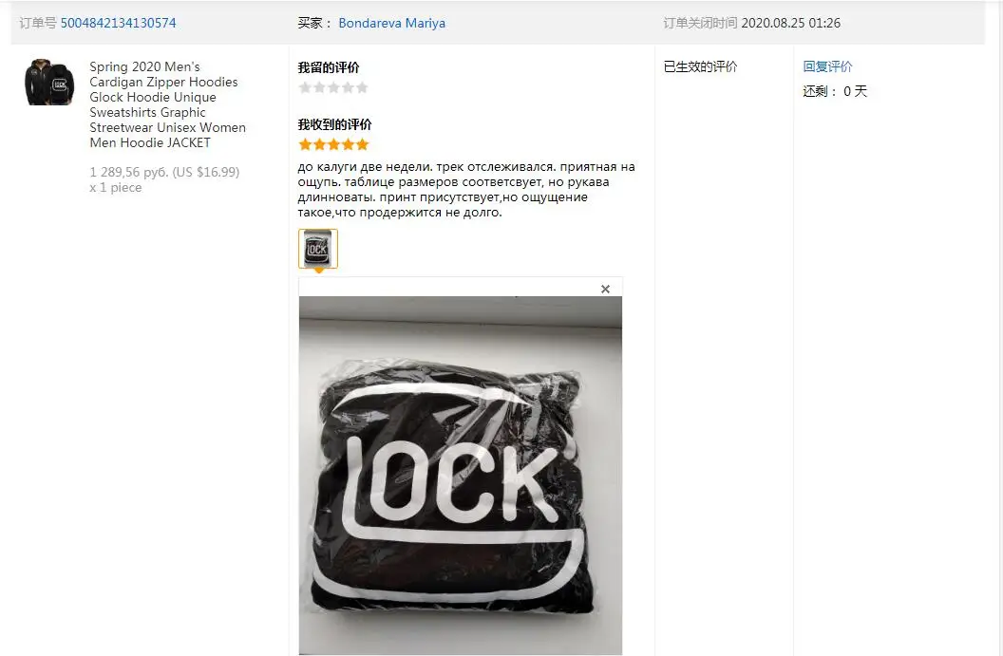
Task: Click the first gray star under 我留的评价
Action: coord(305,87)
